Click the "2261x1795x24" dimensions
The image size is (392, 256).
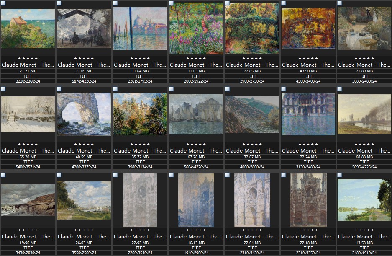140,81
